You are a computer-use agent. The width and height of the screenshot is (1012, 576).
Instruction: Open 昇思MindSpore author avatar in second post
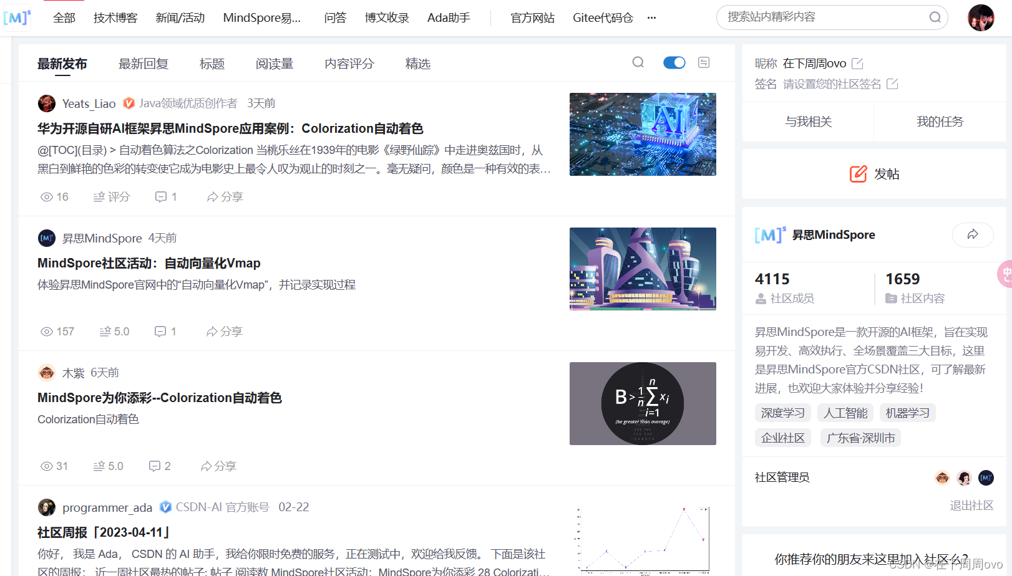point(46,238)
